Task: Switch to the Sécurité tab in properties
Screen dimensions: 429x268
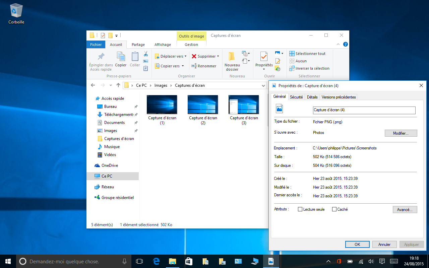Action: point(296,97)
